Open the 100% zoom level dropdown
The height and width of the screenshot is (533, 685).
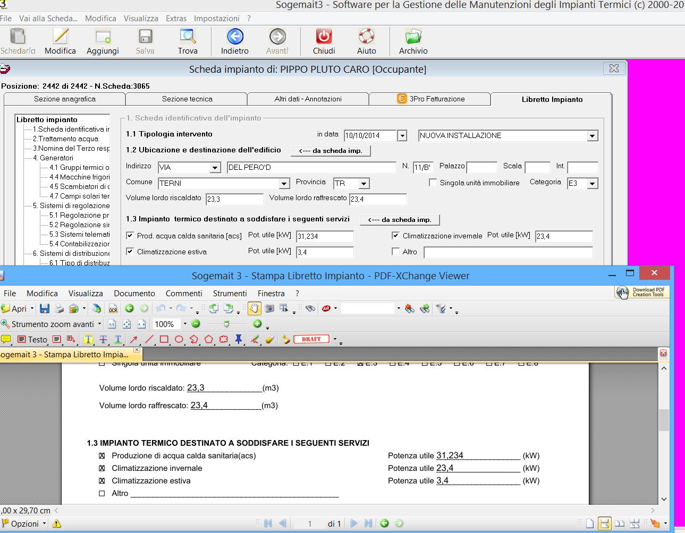[x=185, y=324]
